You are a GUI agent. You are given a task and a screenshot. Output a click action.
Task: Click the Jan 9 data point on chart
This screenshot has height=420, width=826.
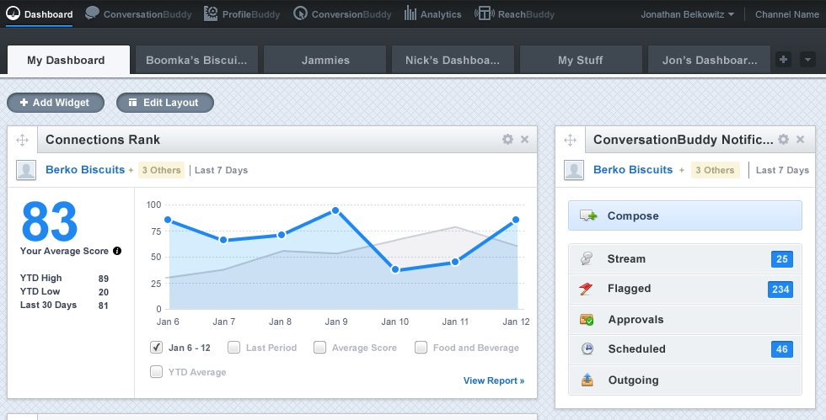[x=335, y=210]
